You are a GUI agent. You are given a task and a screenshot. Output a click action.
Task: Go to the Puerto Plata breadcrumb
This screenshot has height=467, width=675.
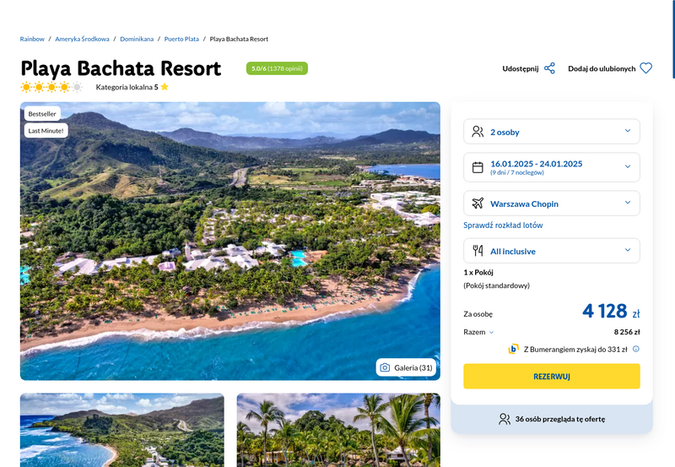181,39
